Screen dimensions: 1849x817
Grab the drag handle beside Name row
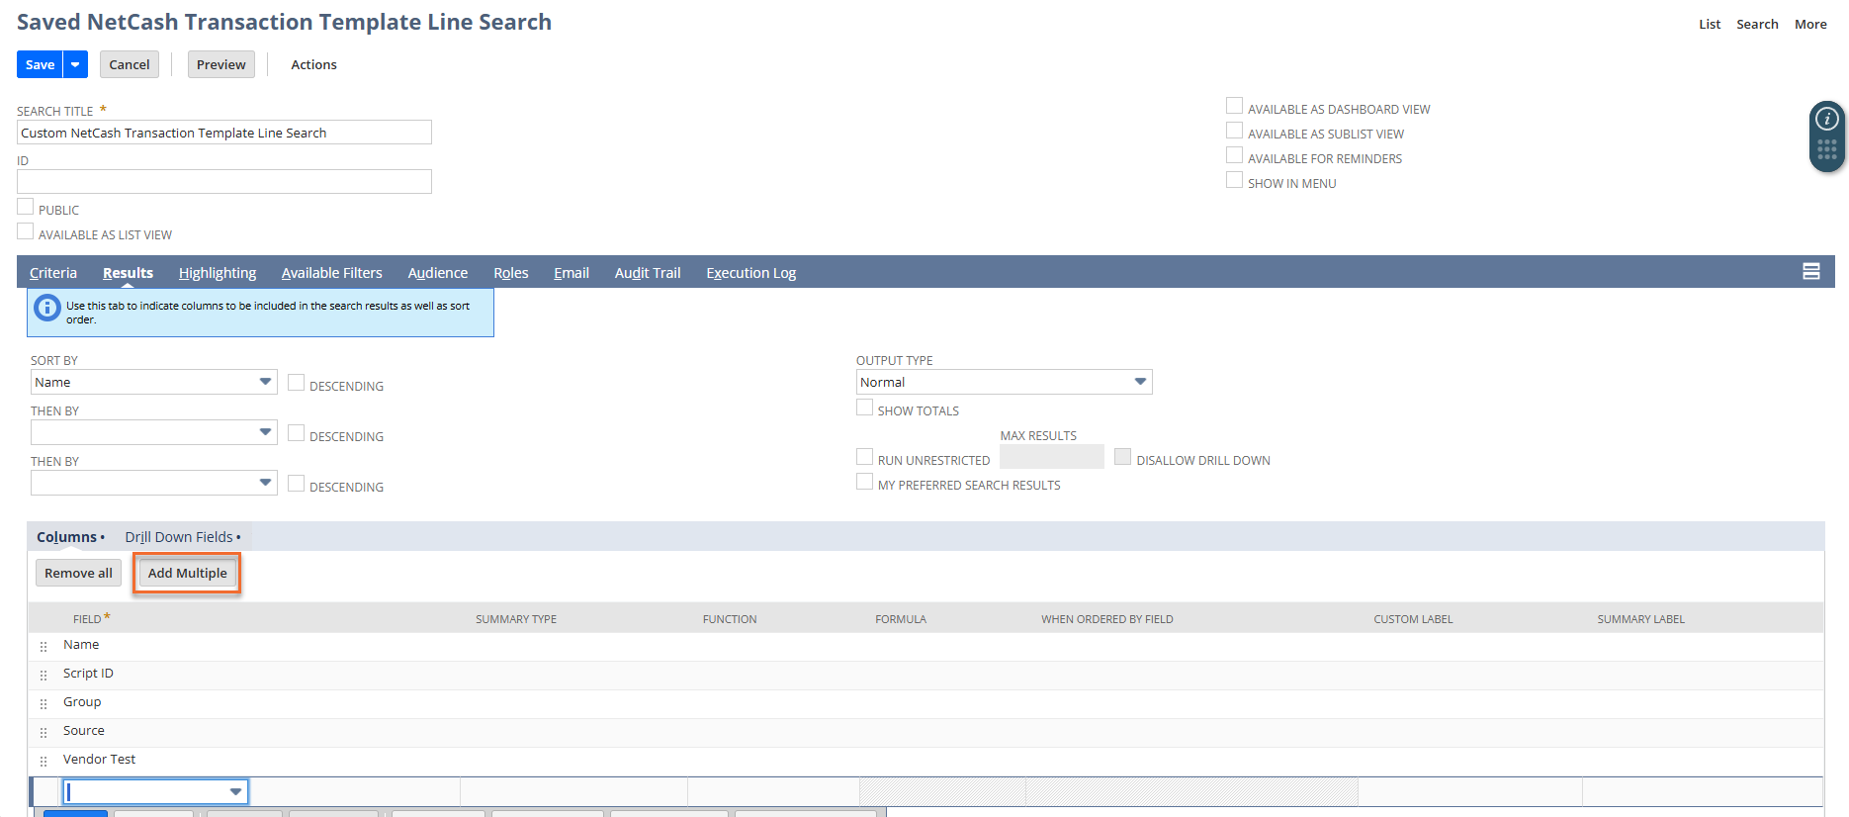pyautogui.click(x=44, y=647)
